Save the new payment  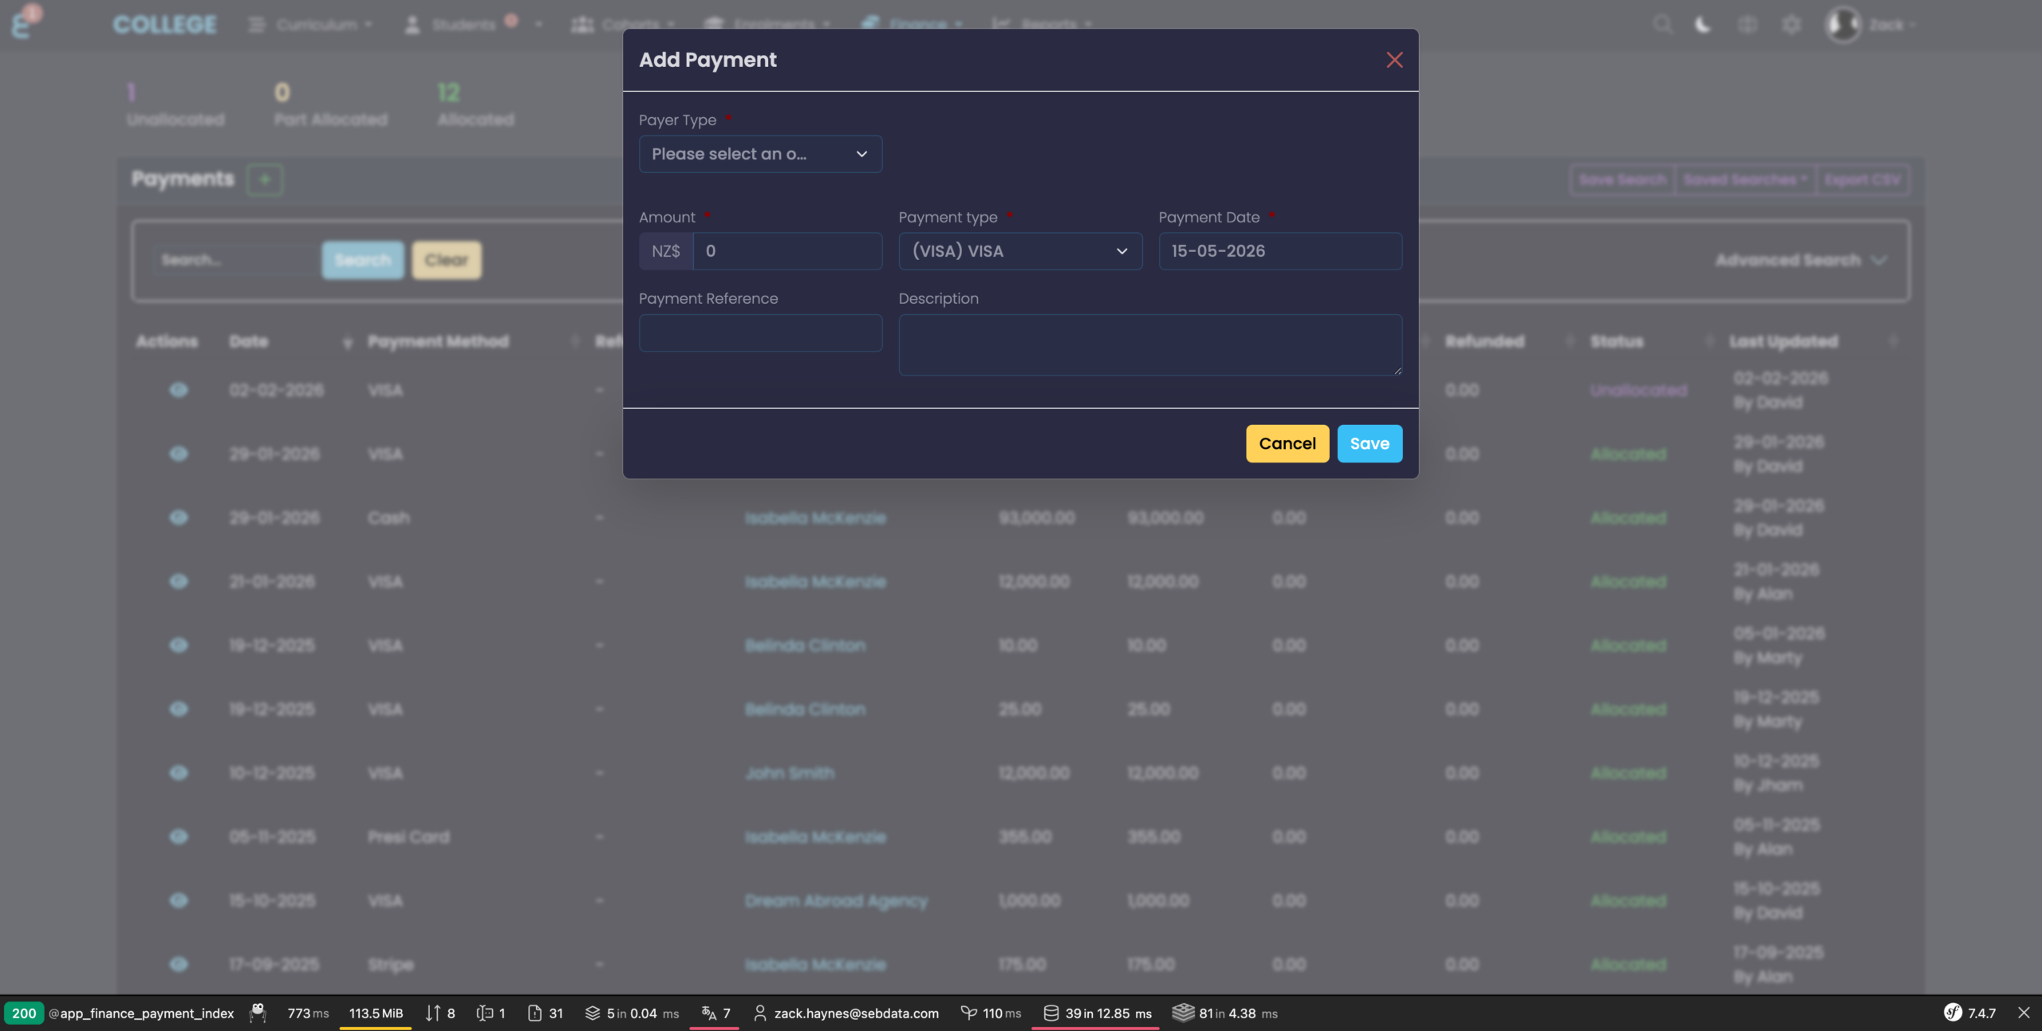click(1370, 443)
